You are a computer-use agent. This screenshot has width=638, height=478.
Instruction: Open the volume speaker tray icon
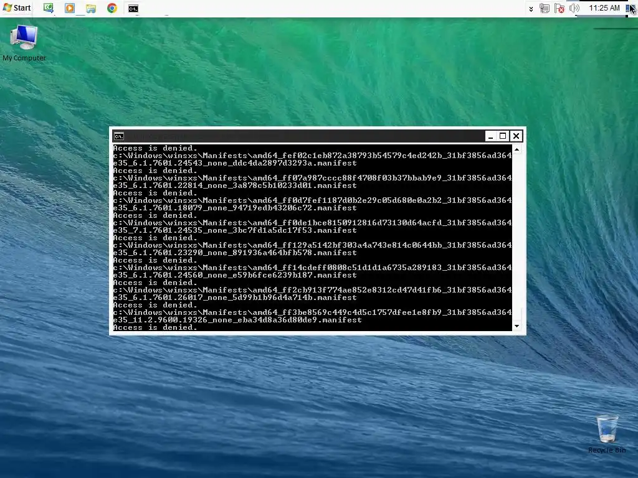point(574,8)
